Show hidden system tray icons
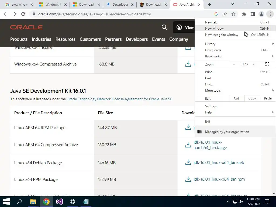Image resolution: width=276 pixels, height=207 pixels. point(228,202)
